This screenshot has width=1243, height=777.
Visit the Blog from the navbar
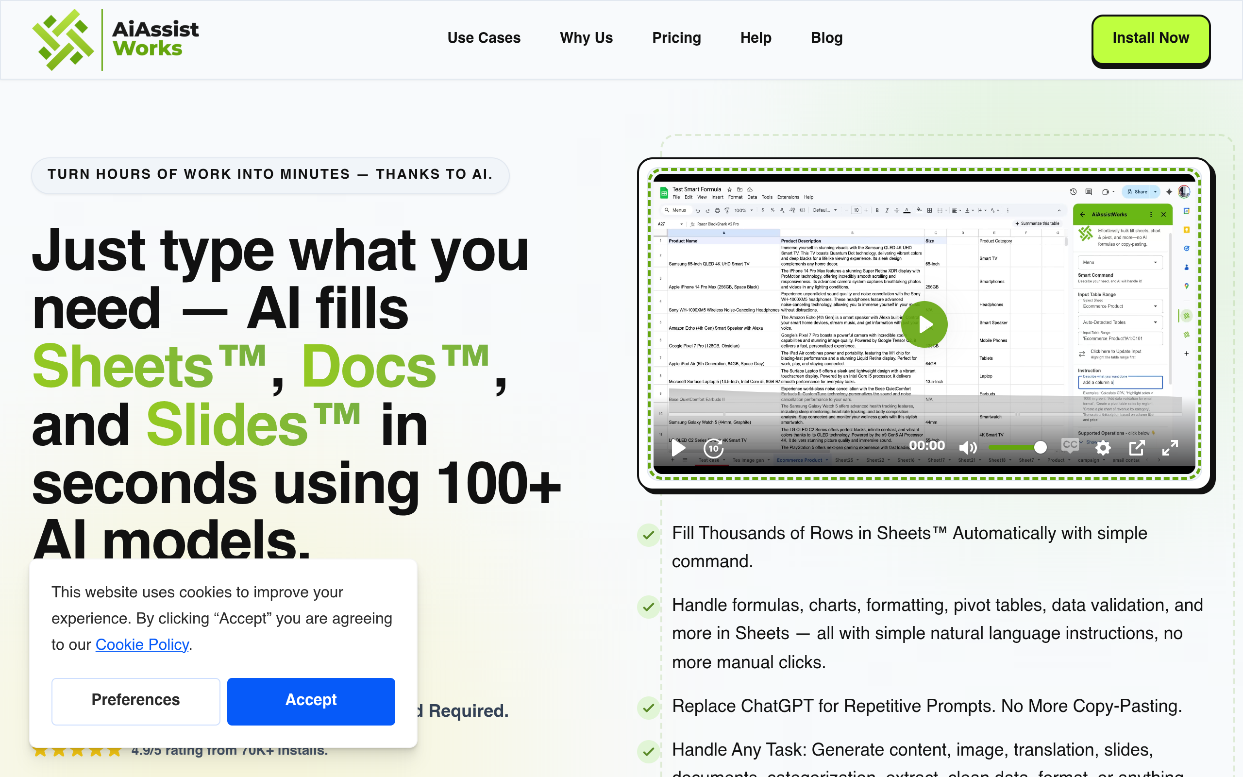click(826, 37)
